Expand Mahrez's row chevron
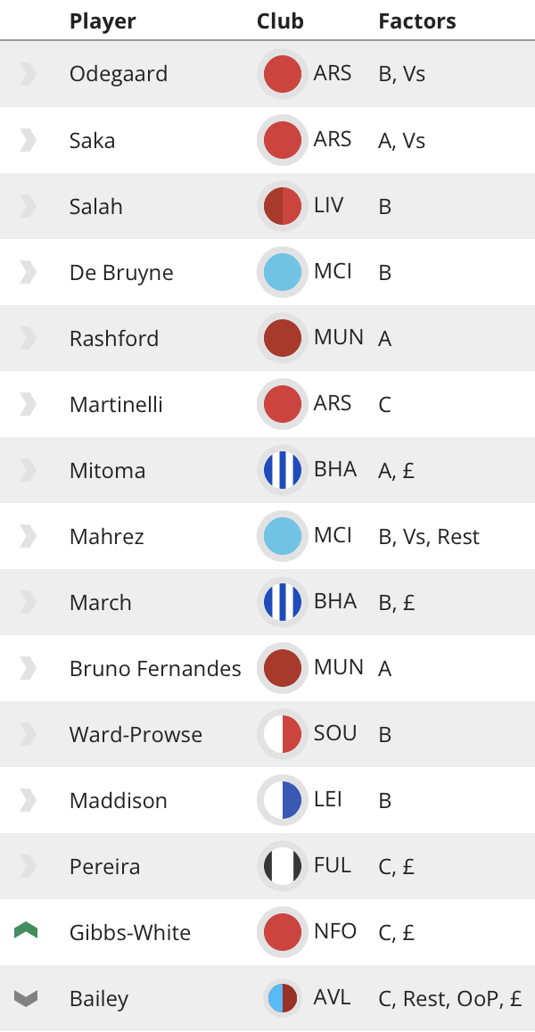This screenshot has height=1032, width=535. click(x=28, y=535)
